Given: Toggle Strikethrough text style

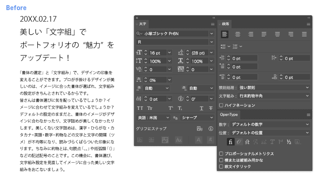Looking at the screenshot, I should click(x=211, y=108).
